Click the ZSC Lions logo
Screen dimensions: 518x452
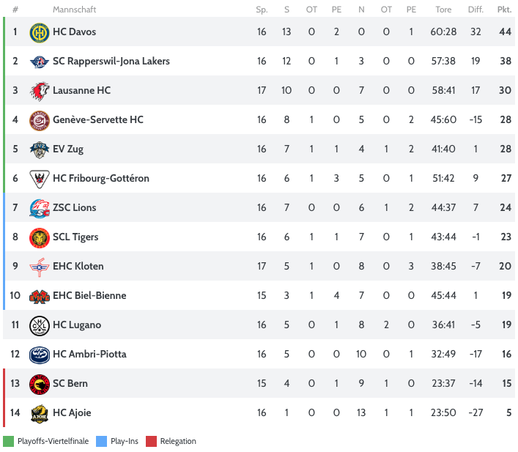[x=39, y=208]
